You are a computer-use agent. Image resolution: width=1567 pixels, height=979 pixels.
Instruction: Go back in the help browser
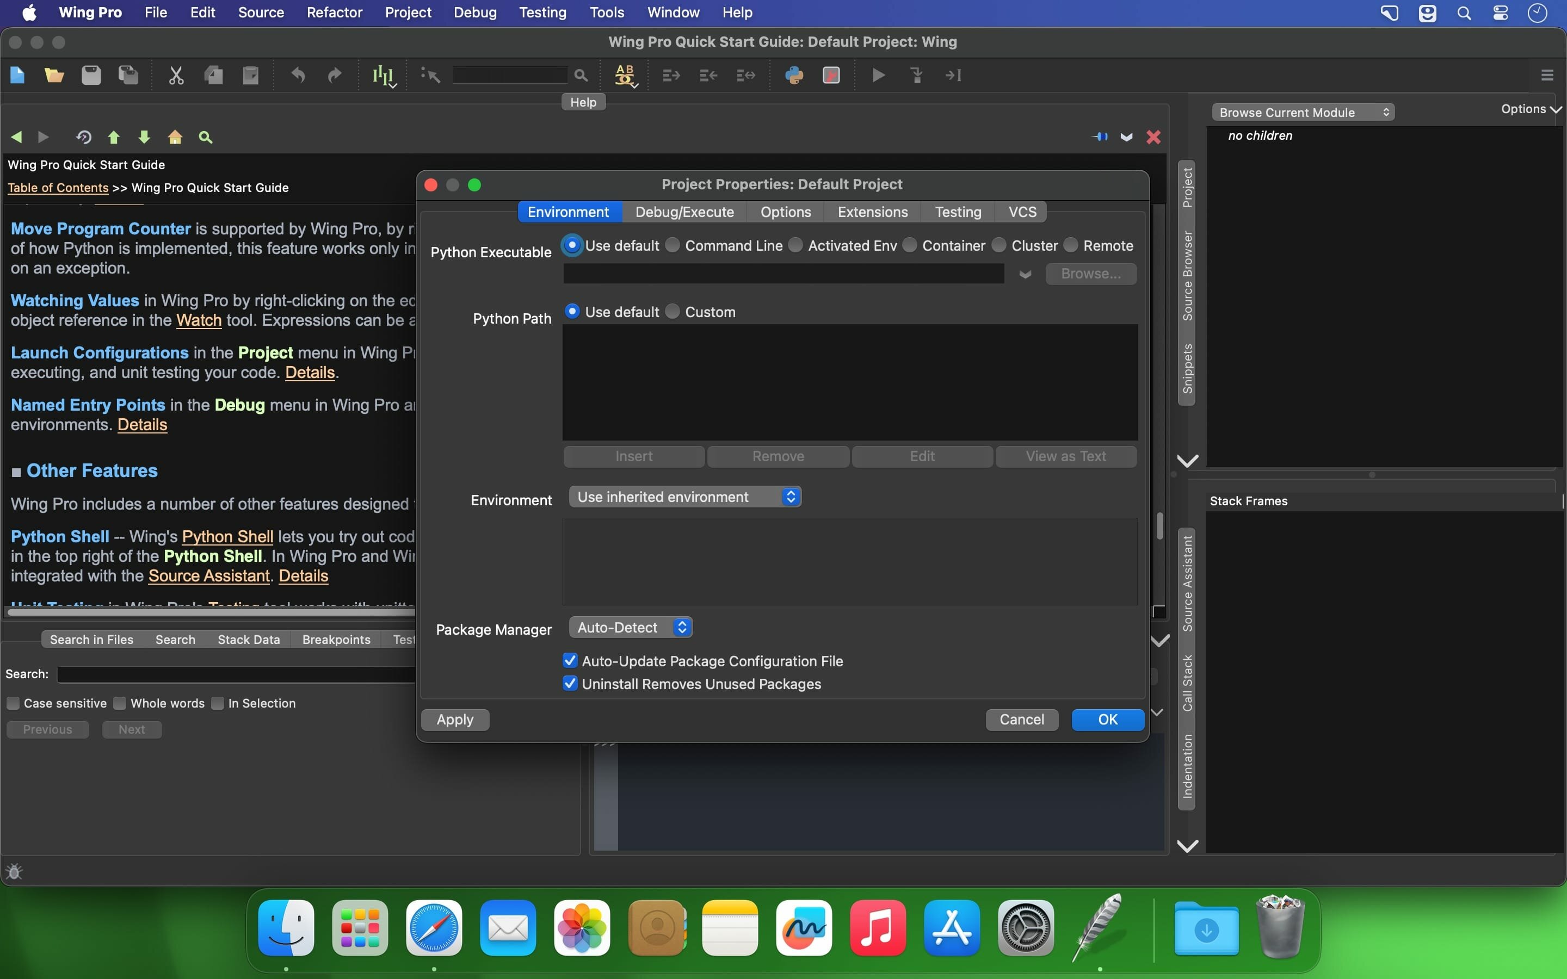(x=17, y=137)
